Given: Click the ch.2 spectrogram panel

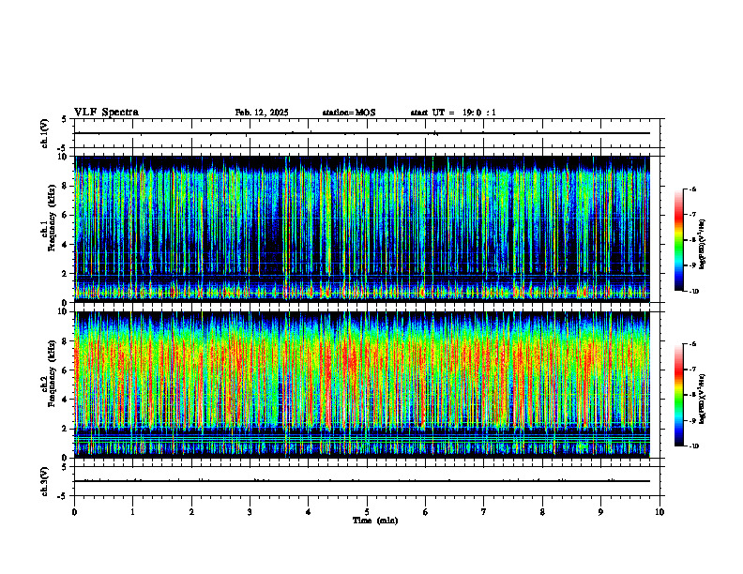Looking at the screenshot, I should pos(362,385).
